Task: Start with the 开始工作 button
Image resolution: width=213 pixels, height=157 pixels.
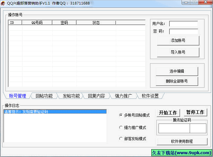Action: click(x=168, y=113)
